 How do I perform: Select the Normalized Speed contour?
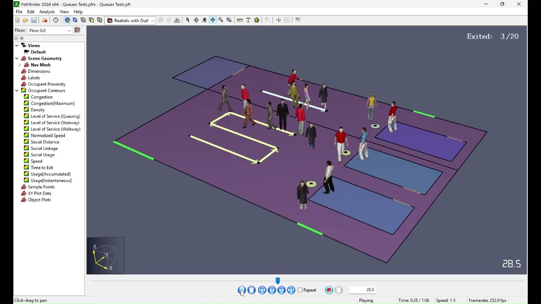[x=48, y=136]
